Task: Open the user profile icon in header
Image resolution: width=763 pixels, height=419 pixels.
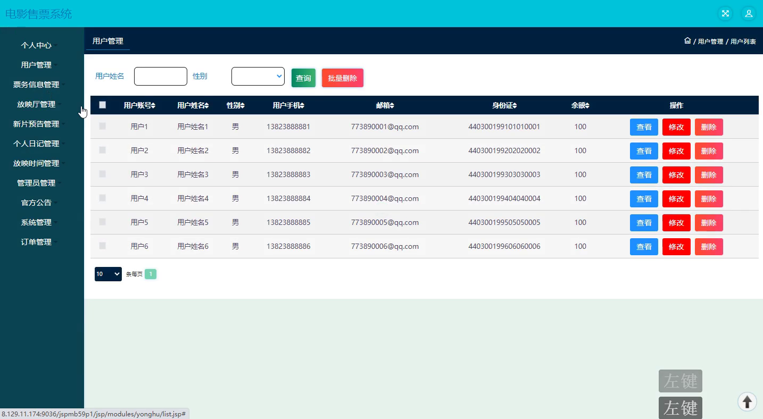Action: tap(749, 14)
